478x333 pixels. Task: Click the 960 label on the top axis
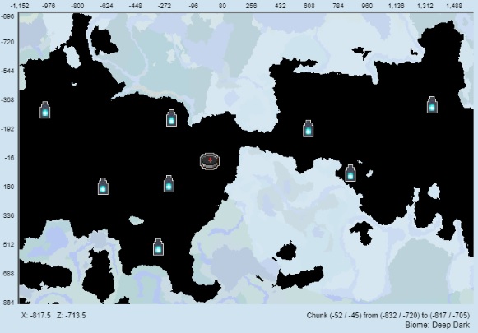(367, 6)
